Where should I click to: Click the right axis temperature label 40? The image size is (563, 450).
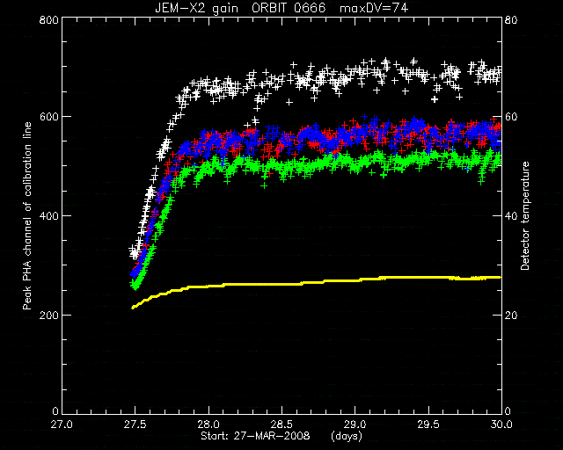coord(511,215)
